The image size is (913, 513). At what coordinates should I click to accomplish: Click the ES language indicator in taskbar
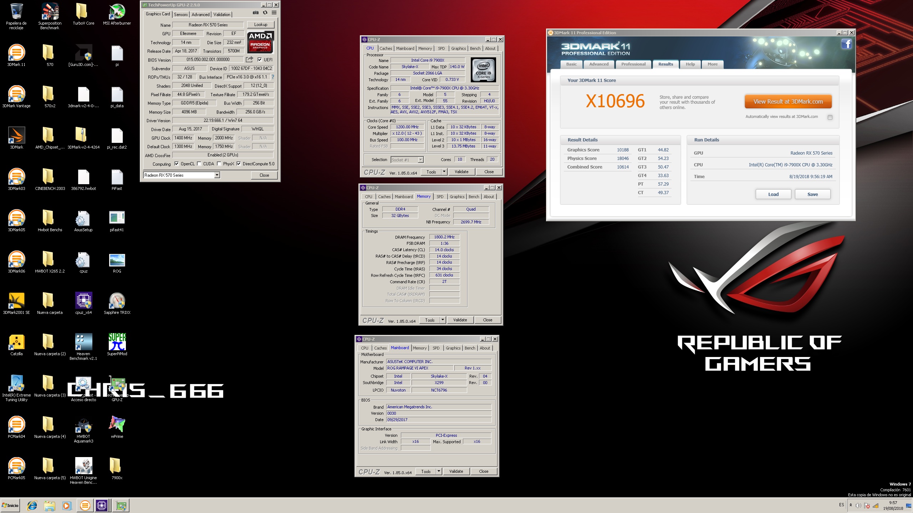(842, 505)
